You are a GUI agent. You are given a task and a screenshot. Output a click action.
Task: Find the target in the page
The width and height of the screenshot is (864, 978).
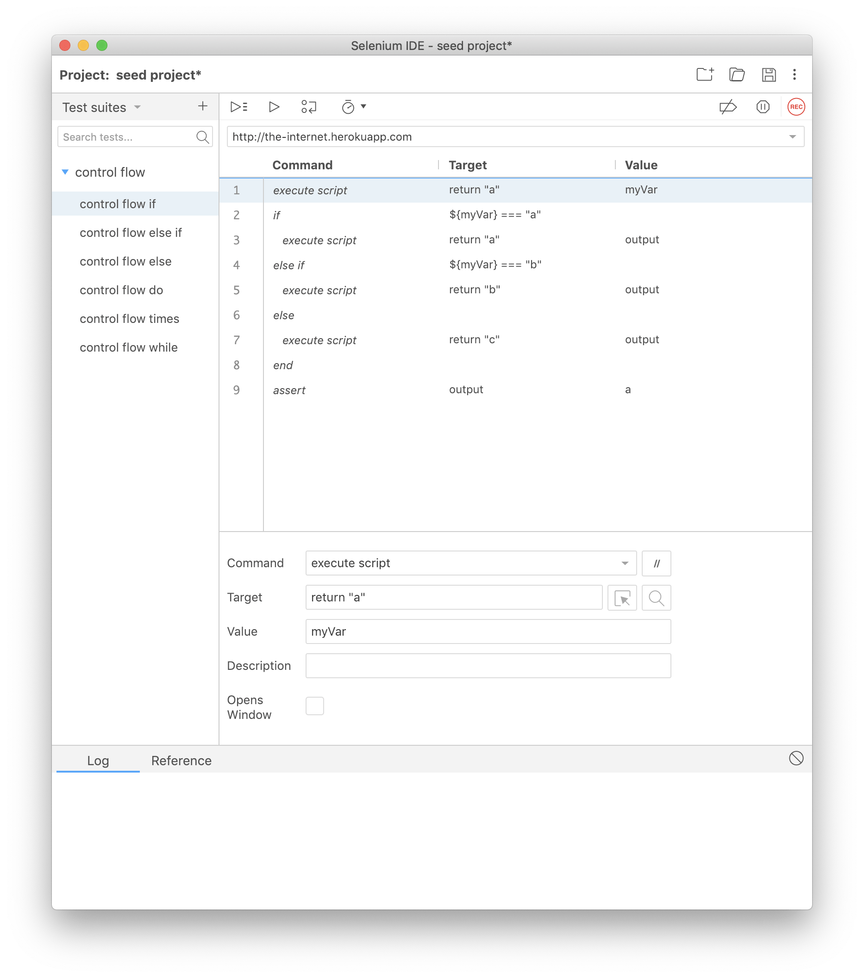pyautogui.click(x=656, y=598)
